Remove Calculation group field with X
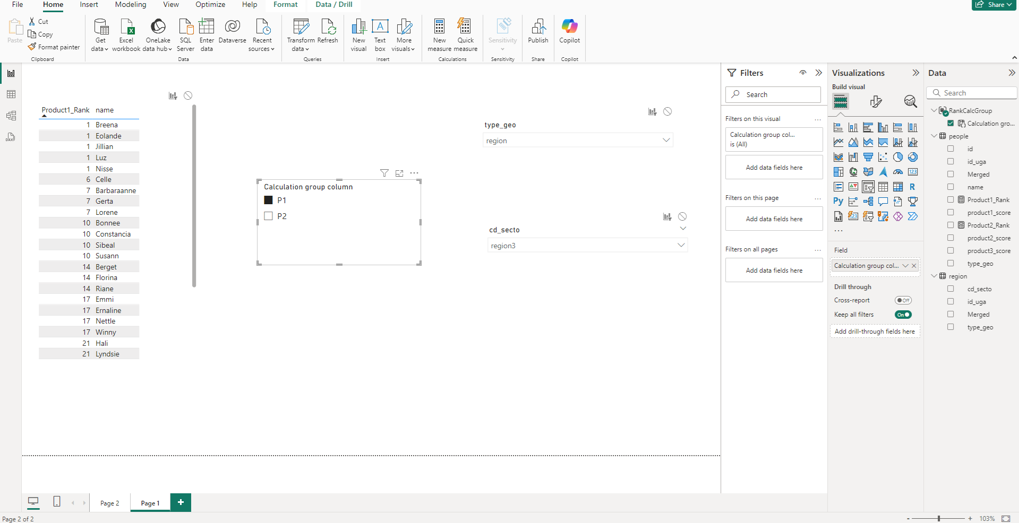Viewport: 1019px width, 523px height. (x=914, y=266)
